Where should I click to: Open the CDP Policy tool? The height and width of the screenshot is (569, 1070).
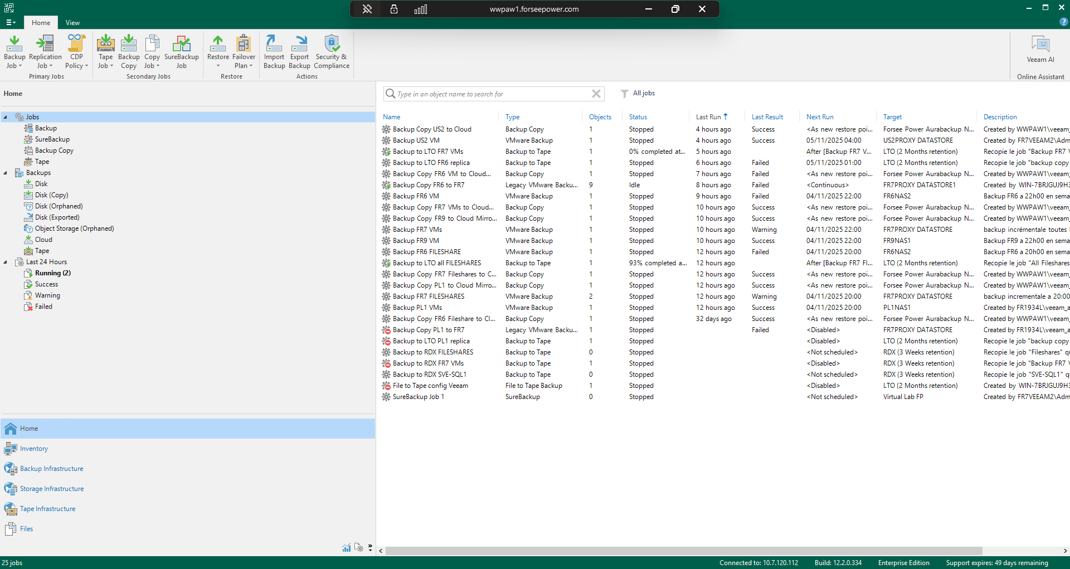click(x=76, y=50)
